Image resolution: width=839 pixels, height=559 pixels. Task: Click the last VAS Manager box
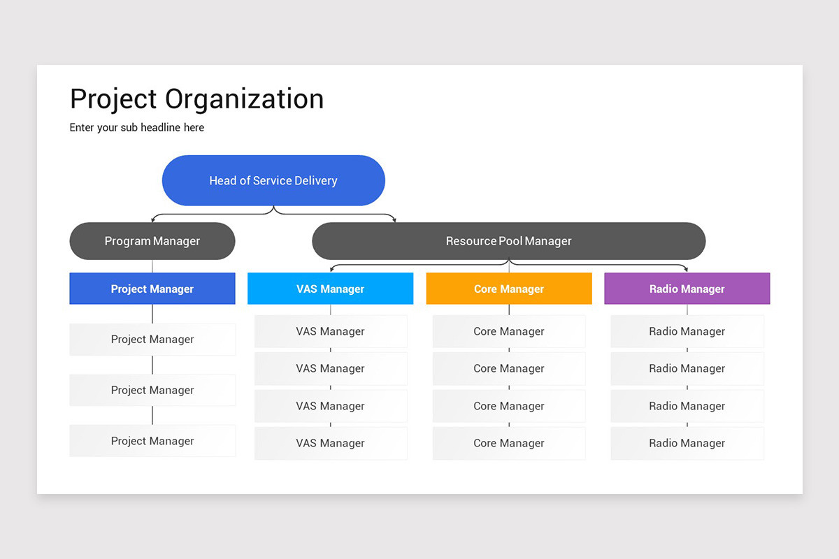coord(330,442)
